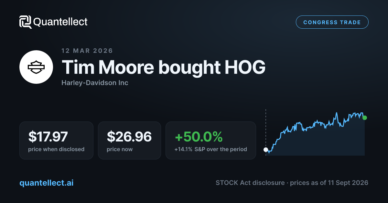Click the +14.1% S&P comparison text
The height and width of the screenshot is (203, 388).
[211, 149]
